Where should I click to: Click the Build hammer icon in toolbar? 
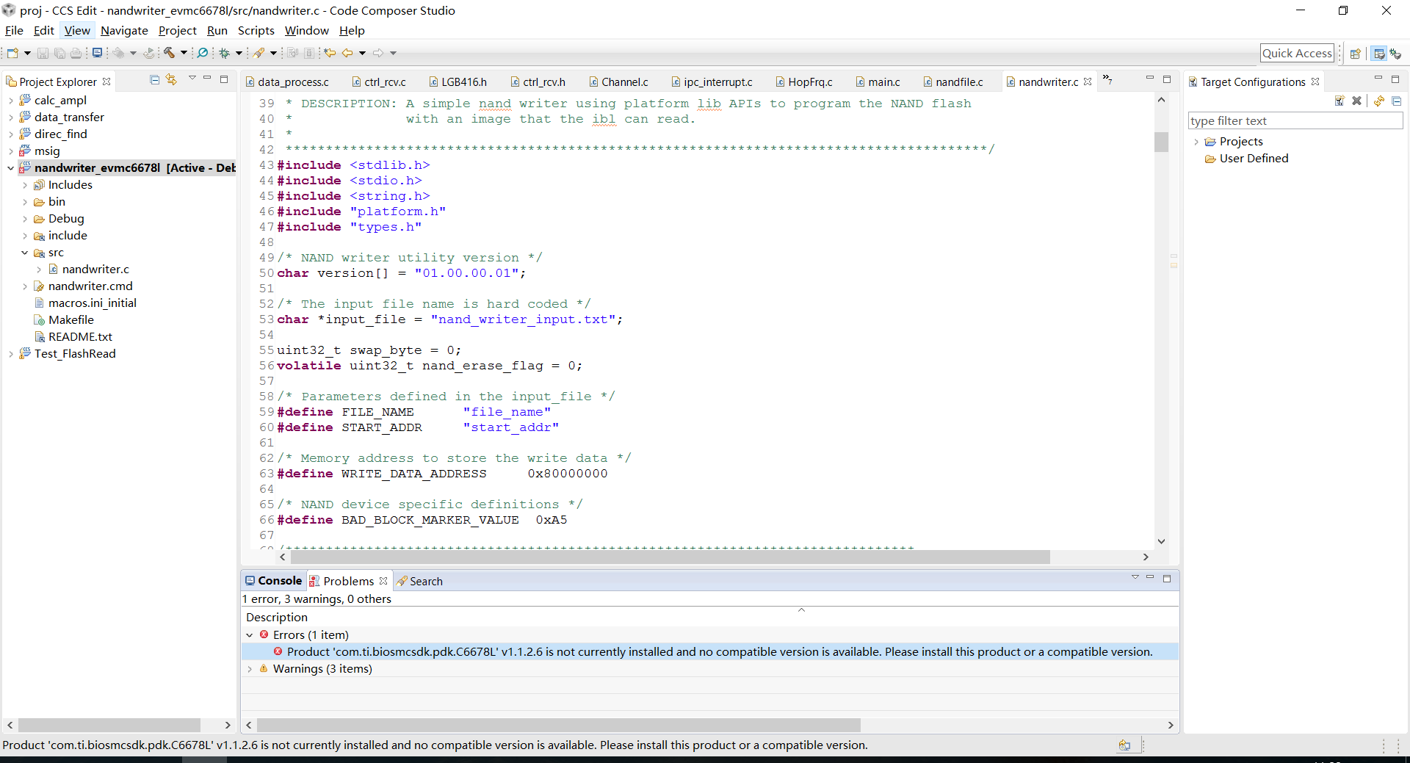coord(169,53)
